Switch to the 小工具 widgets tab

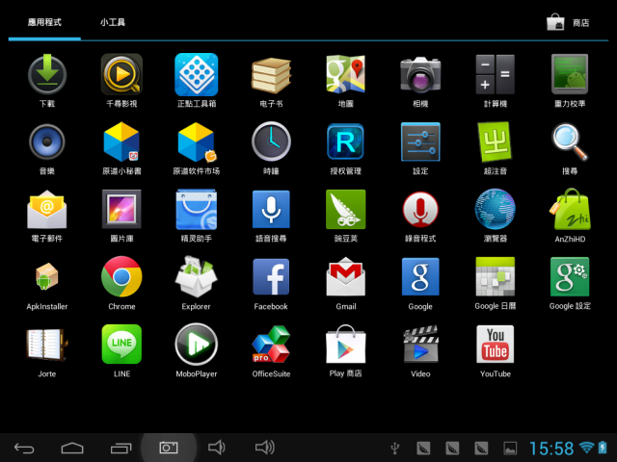pyautogui.click(x=113, y=22)
